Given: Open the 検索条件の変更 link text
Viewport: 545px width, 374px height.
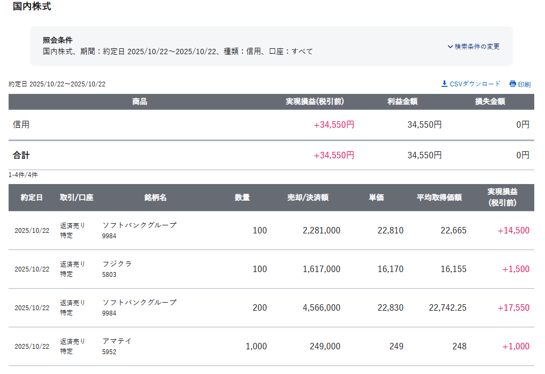Looking at the screenshot, I should [x=477, y=47].
